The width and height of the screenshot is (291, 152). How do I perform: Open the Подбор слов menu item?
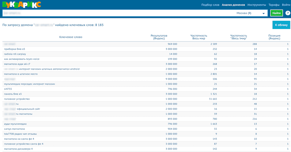(210, 5)
